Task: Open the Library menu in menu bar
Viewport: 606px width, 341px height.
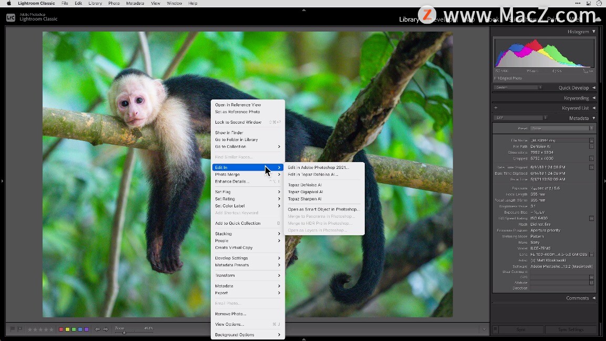Action: 95,3
